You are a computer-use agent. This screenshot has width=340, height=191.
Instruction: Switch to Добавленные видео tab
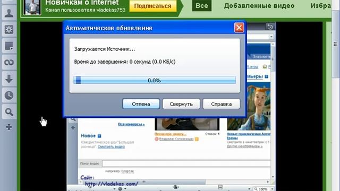[259, 6]
